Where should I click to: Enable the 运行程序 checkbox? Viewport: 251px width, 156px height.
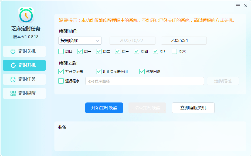61,81
